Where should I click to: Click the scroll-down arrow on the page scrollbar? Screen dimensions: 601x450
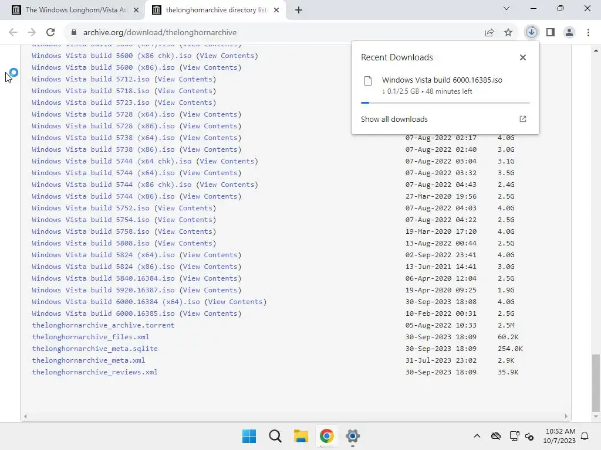(596, 417)
